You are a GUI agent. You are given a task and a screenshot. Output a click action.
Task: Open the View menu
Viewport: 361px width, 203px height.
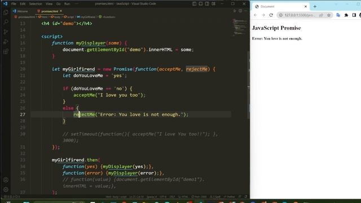point(49,4)
